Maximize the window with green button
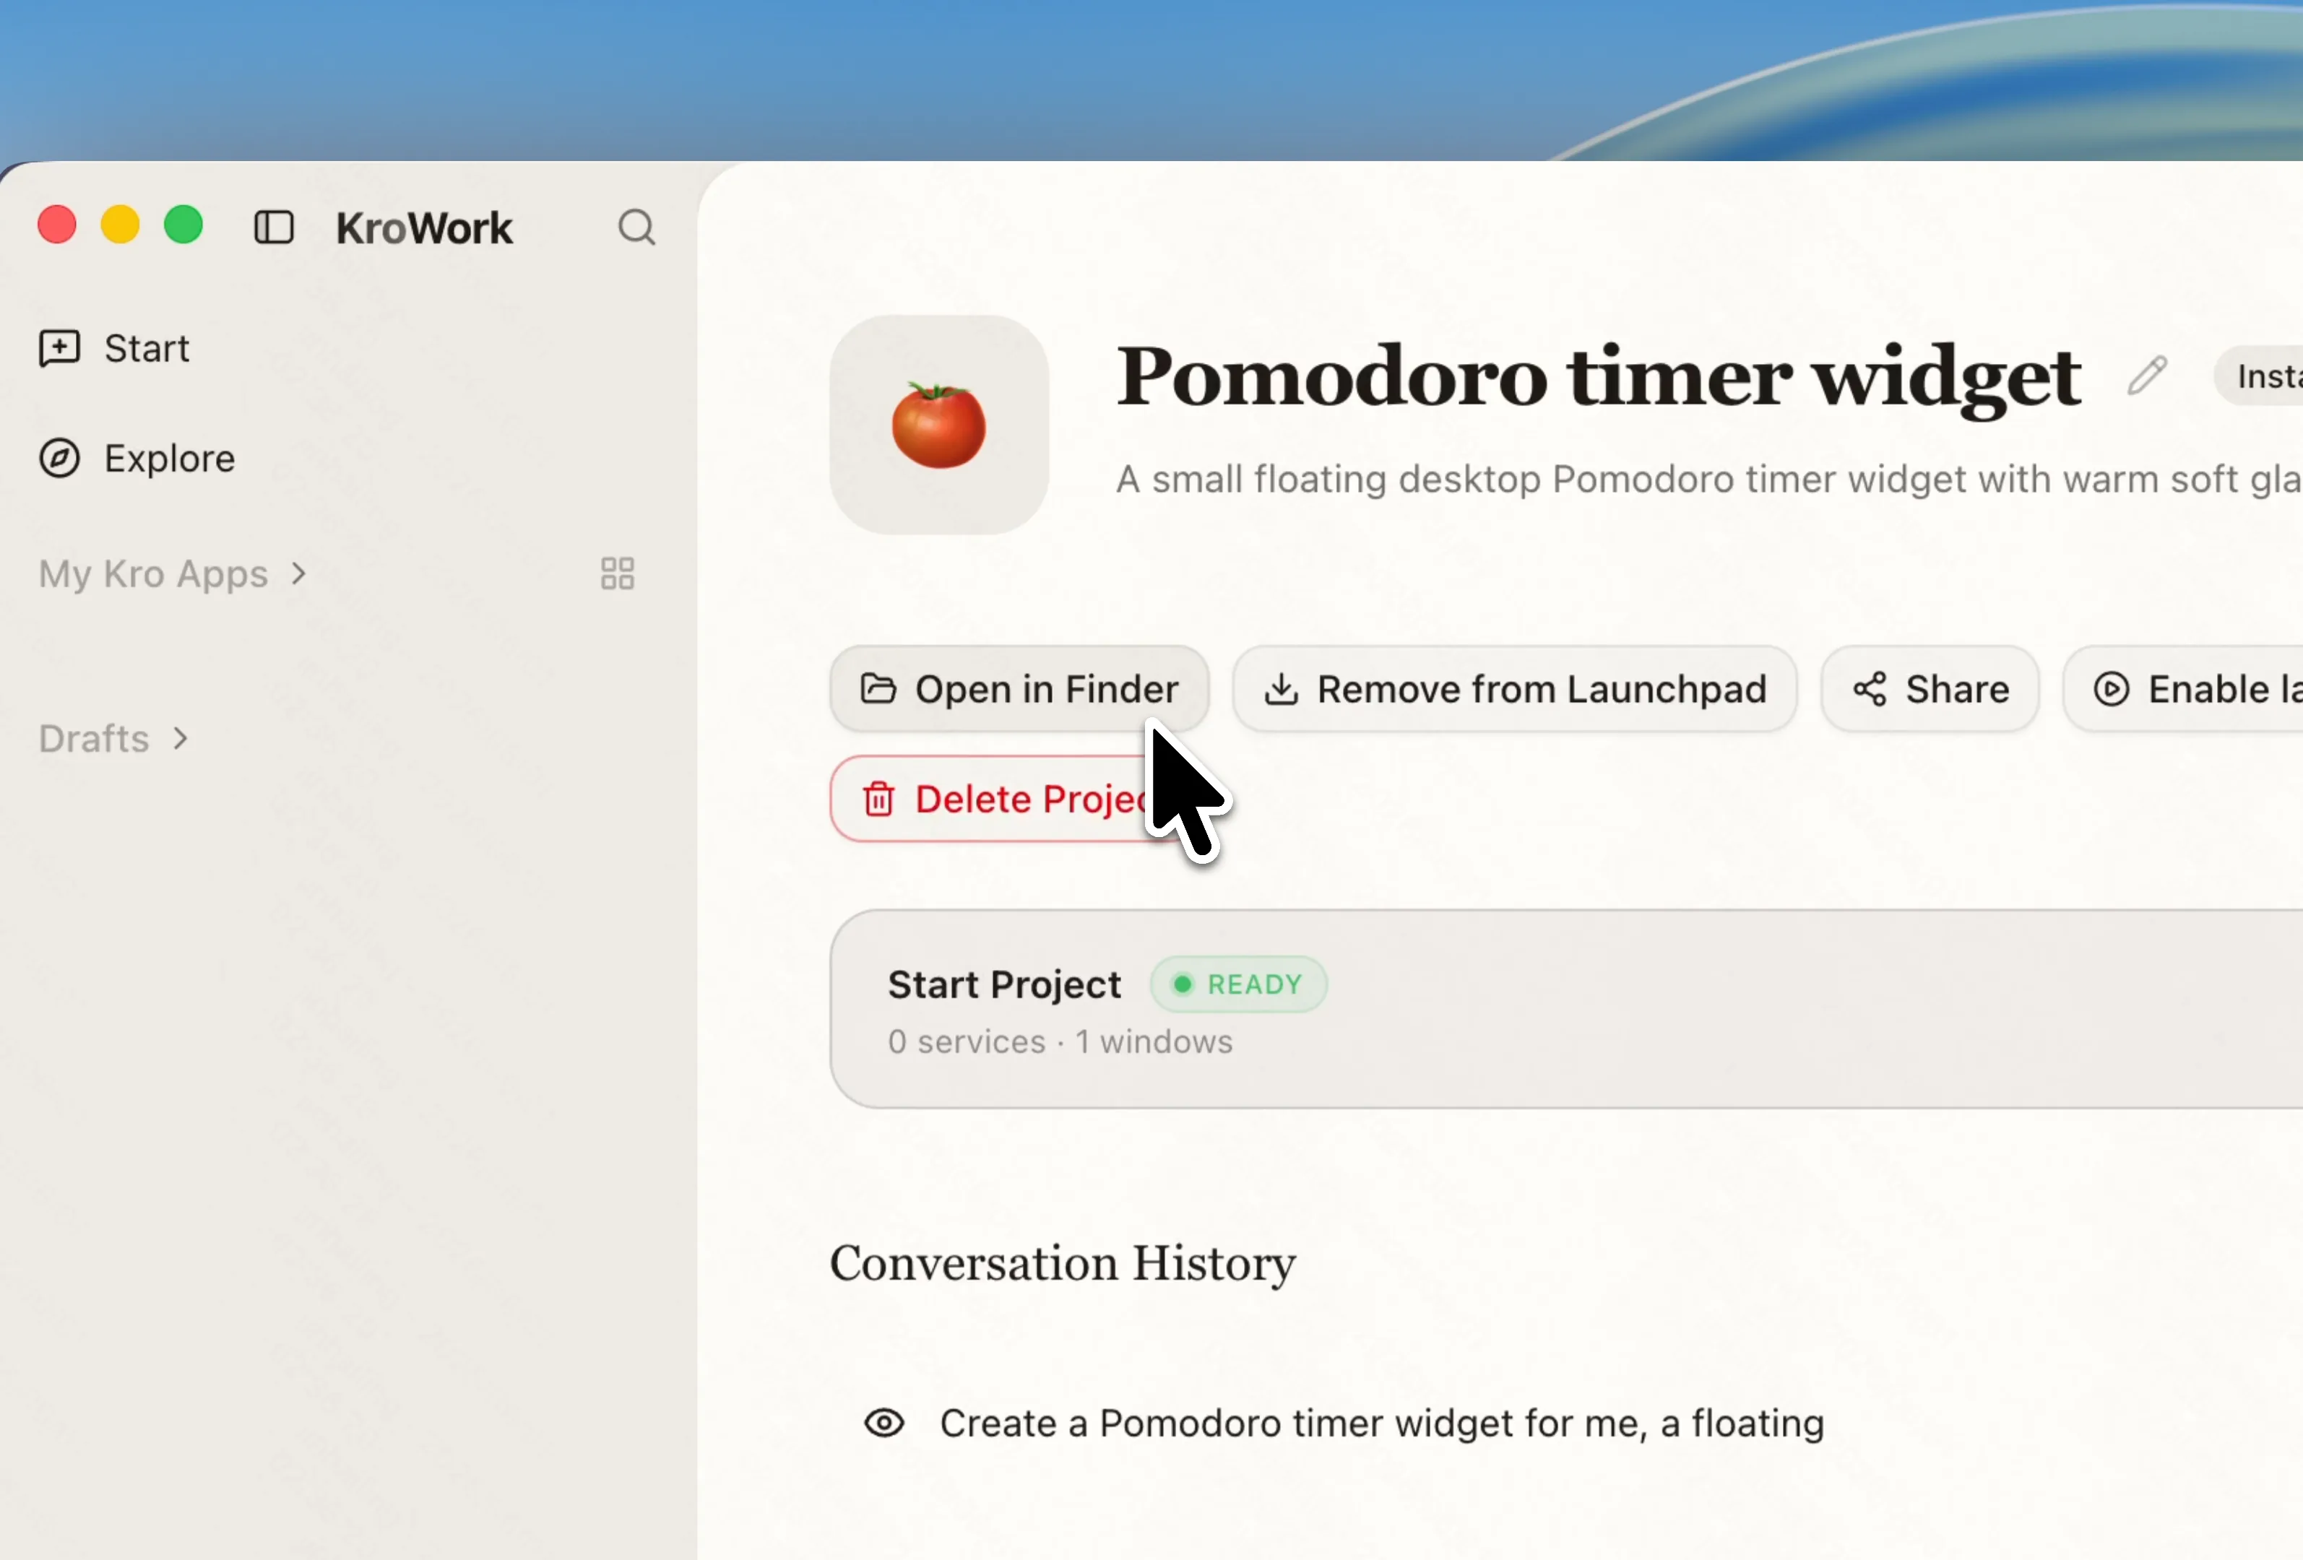 point(183,225)
